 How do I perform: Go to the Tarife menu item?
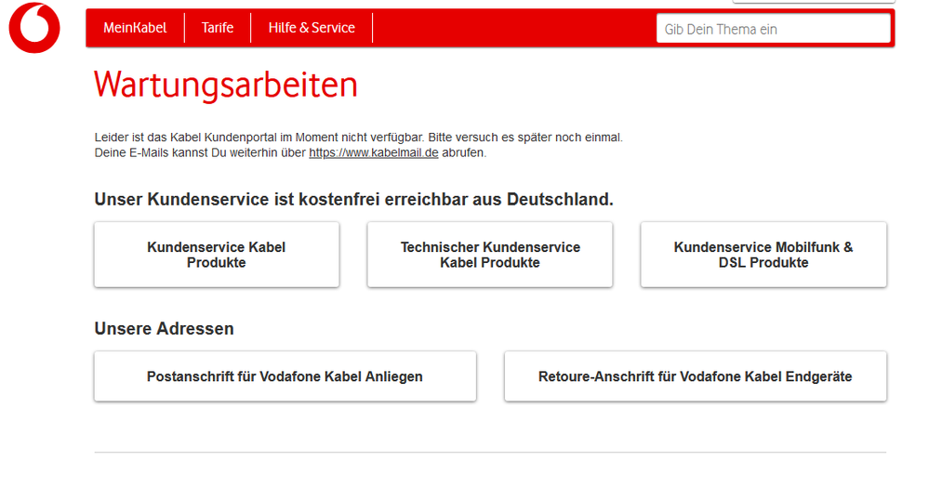coord(218,28)
